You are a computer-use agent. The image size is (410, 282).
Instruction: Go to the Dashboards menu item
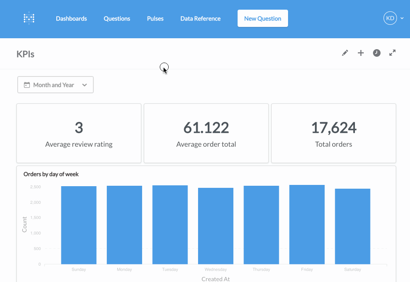click(x=71, y=18)
